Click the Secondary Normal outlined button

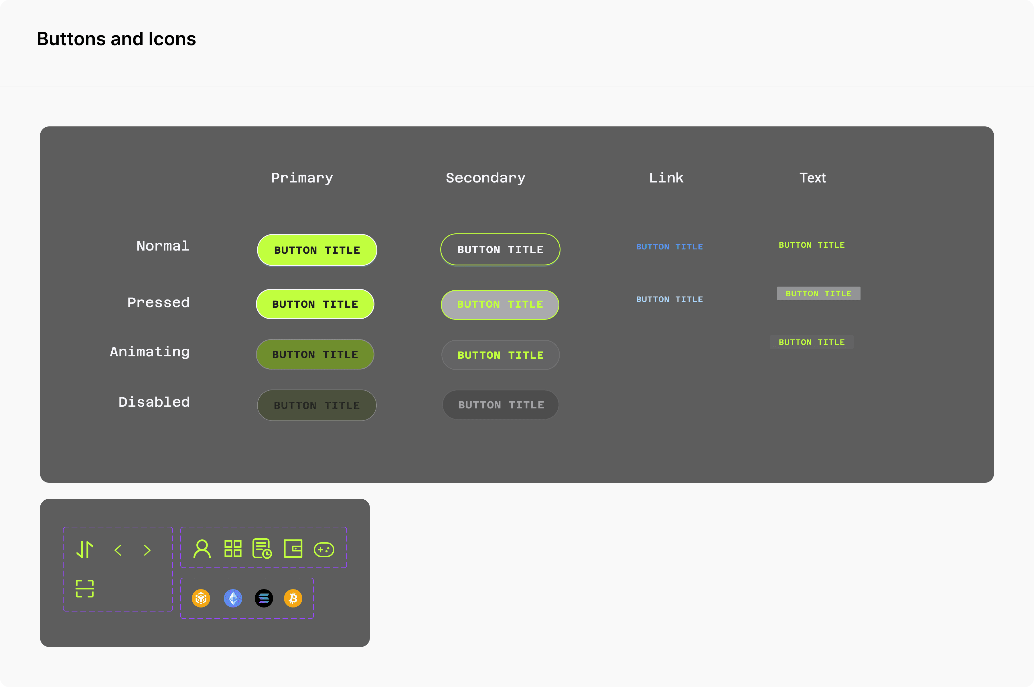(500, 250)
